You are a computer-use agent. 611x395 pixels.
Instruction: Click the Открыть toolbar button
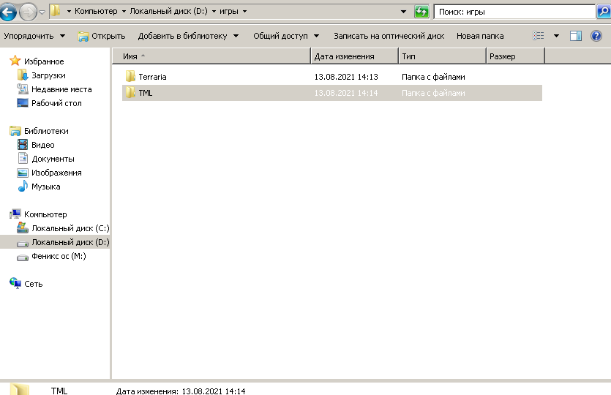coord(101,37)
